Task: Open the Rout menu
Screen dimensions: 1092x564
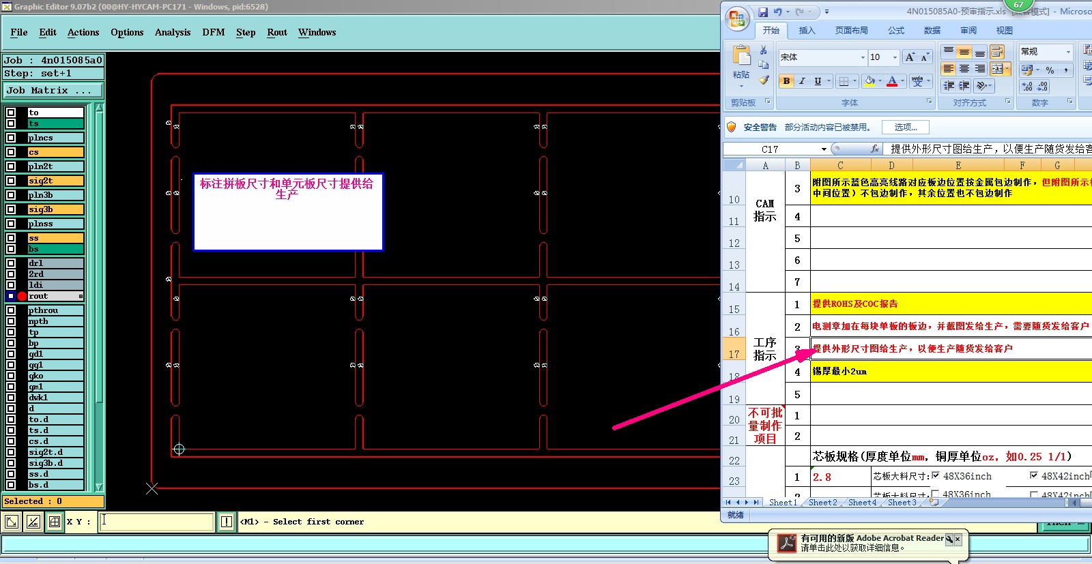Action: click(277, 32)
